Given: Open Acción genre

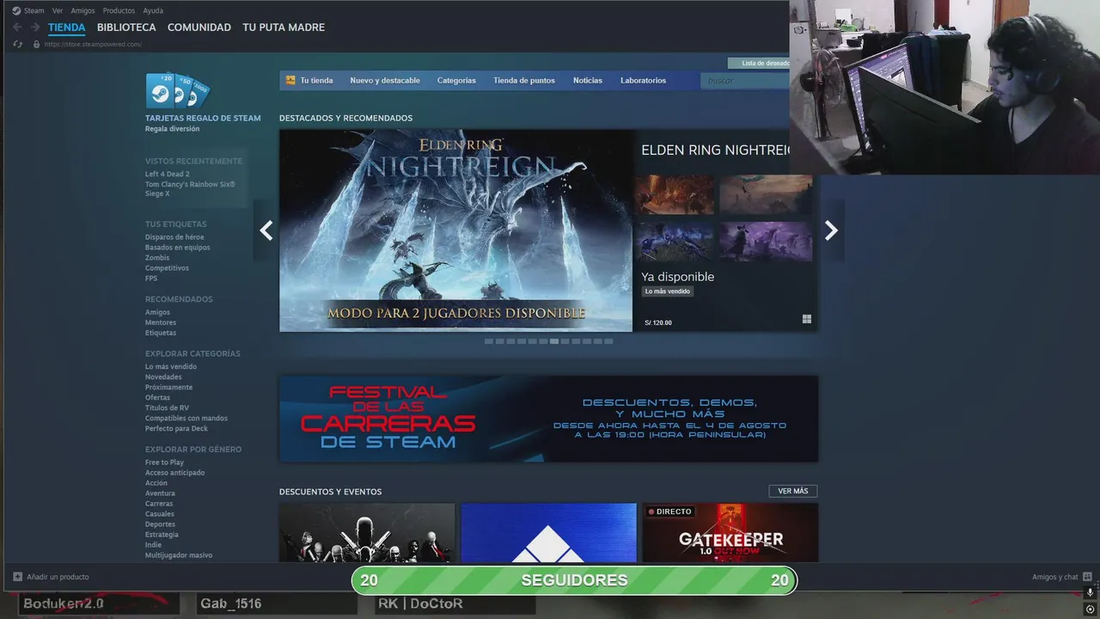Looking at the screenshot, I should click(x=156, y=483).
